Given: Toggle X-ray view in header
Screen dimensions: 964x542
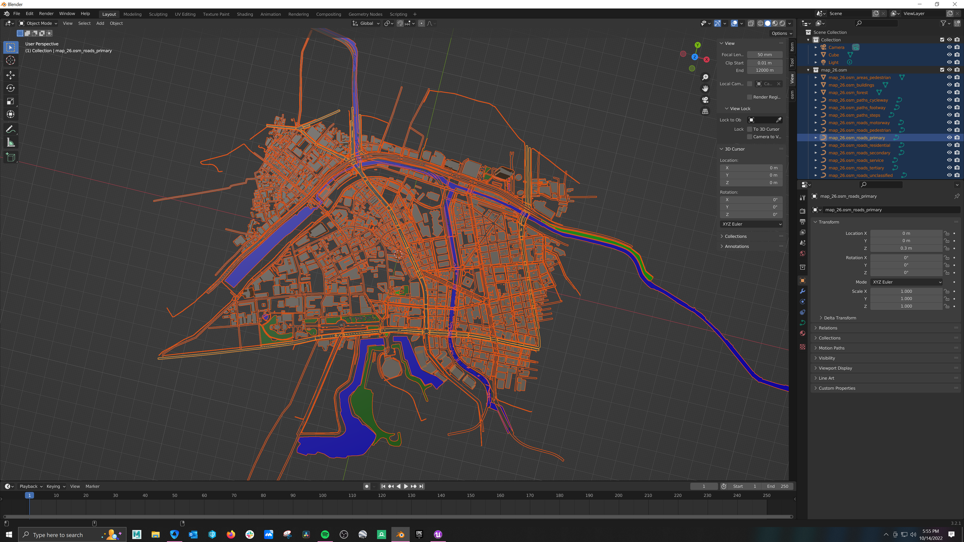Looking at the screenshot, I should [x=751, y=24].
